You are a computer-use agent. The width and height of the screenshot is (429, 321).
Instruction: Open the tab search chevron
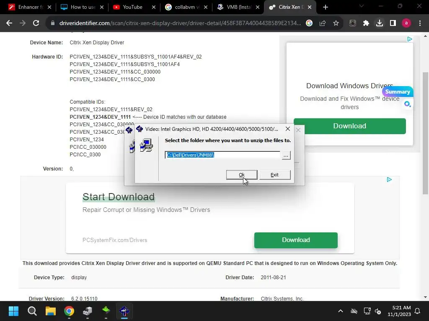(362, 6)
